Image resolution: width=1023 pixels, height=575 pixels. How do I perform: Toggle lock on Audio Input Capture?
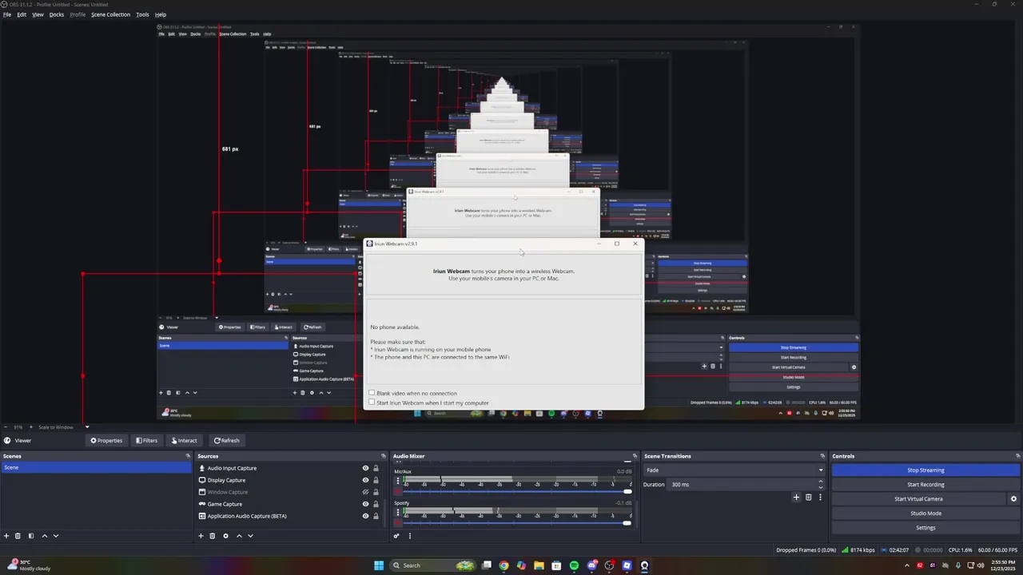(x=376, y=468)
